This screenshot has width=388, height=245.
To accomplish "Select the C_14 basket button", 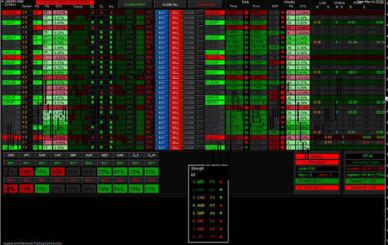I will click(151, 155).
